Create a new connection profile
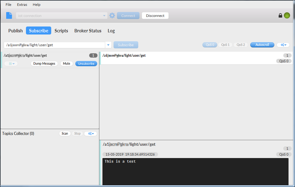Image resolution: width=295 pixels, height=187 pixels. coord(9,15)
